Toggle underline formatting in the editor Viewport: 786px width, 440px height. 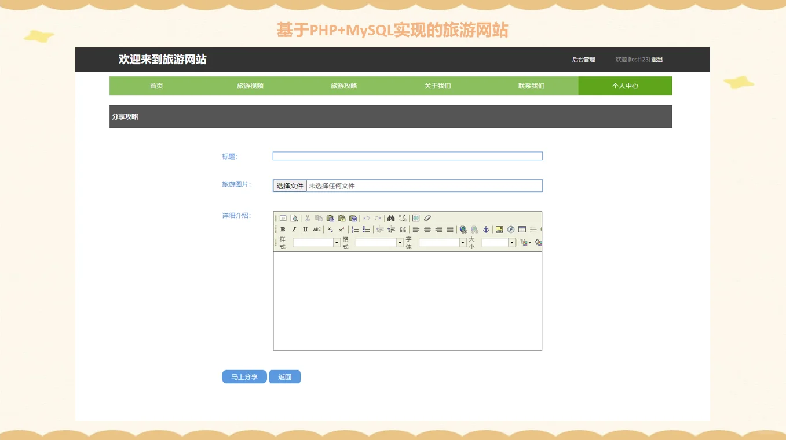304,230
